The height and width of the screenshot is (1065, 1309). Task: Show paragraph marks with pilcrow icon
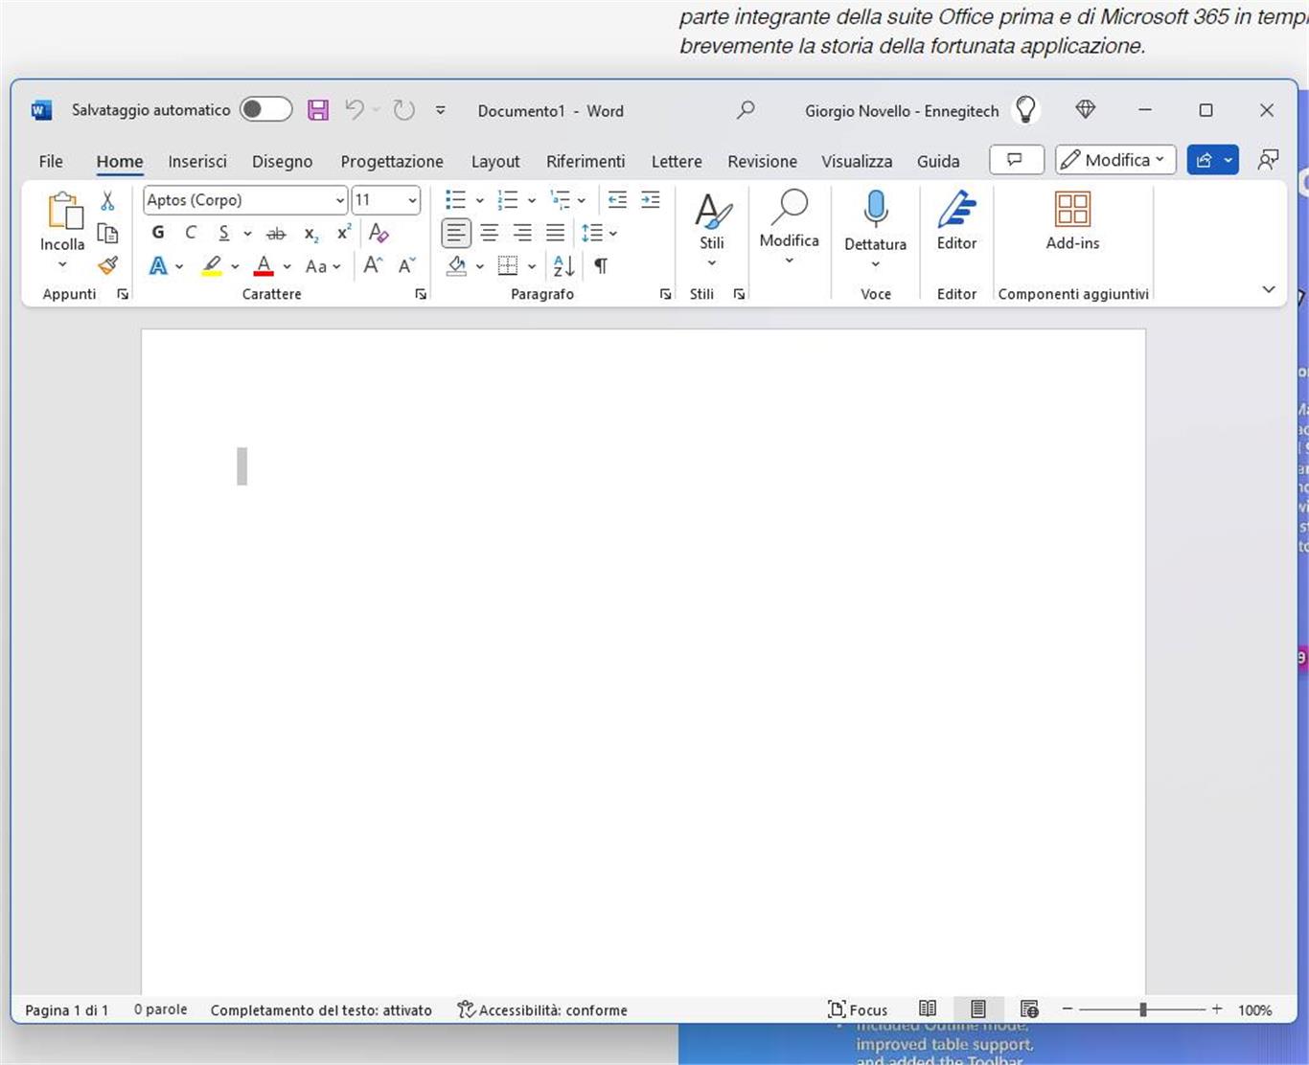tap(601, 265)
